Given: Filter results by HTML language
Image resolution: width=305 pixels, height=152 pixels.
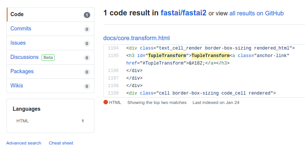Looking at the screenshot, I should 23,121.
